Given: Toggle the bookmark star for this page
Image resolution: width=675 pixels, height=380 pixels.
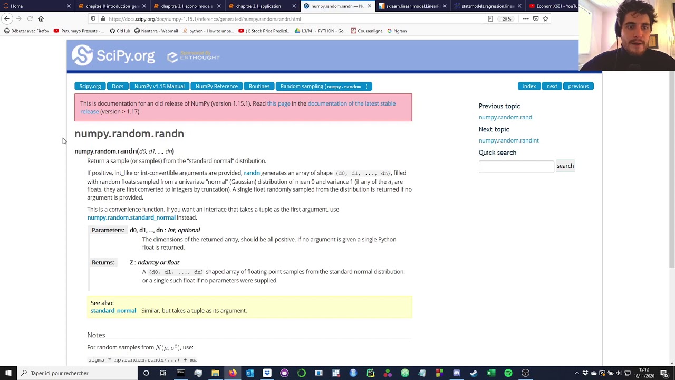Looking at the screenshot, I should [546, 18].
